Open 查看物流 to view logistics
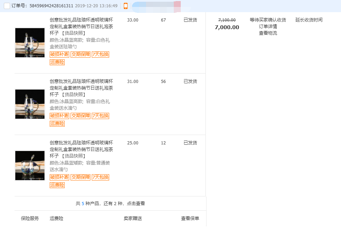This screenshot has width=341, height=227. pos(268,33)
